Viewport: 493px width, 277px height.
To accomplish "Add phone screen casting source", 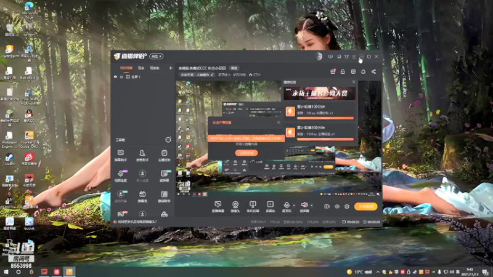I will [x=253, y=207].
